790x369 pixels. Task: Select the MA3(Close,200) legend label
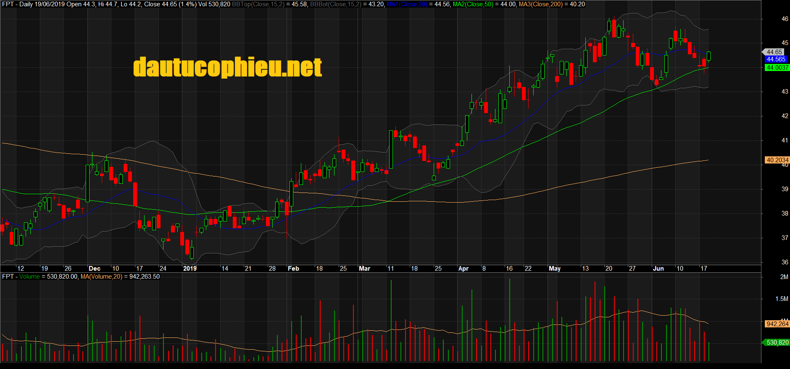(x=540, y=4)
